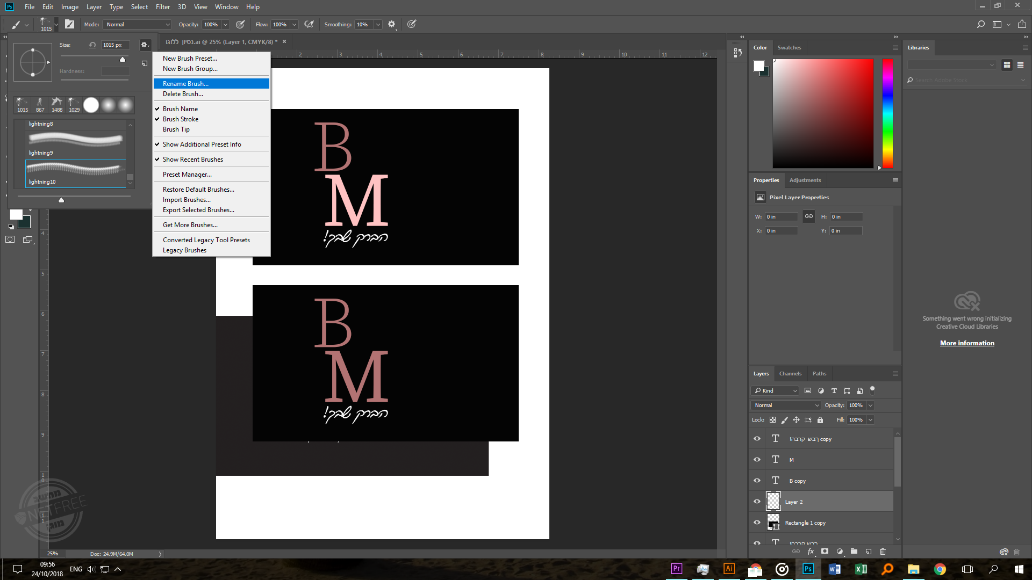Lock image pixels brush icon
This screenshot has width=1032, height=580.
tap(784, 420)
